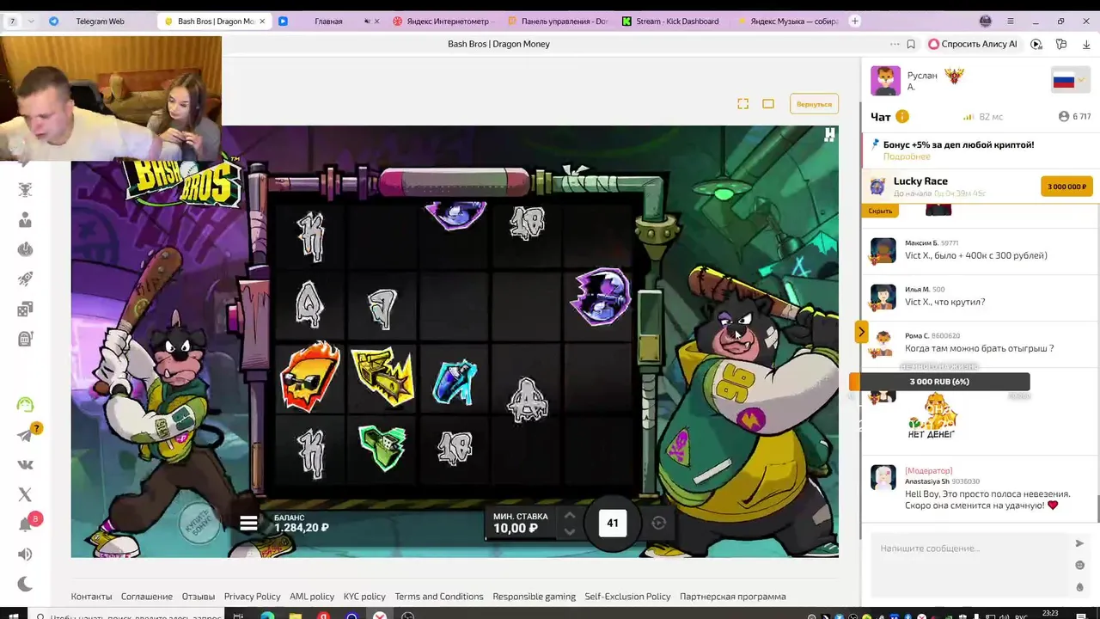
Task: Click the online users count 6 717
Action: click(x=1075, y=117)
